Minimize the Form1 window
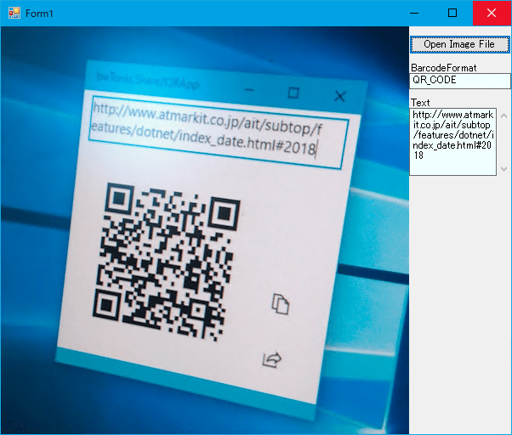Screen dimensions: 512x435 [x=414, y=13]
